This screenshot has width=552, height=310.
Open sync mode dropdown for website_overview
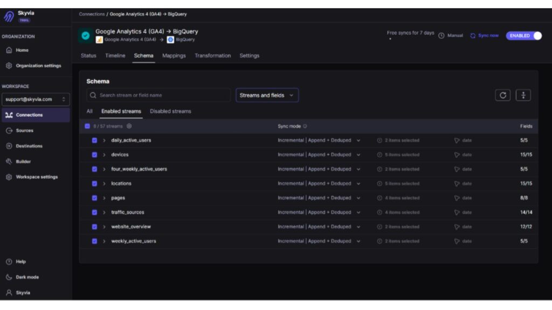coord(319,227)
